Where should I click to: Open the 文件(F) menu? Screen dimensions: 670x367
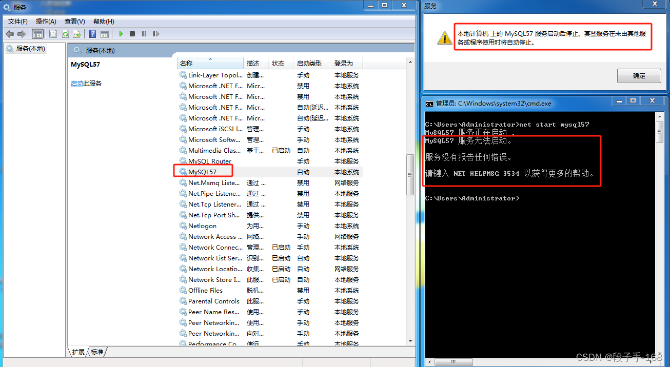pyautogui.click(x=18, y=22)
